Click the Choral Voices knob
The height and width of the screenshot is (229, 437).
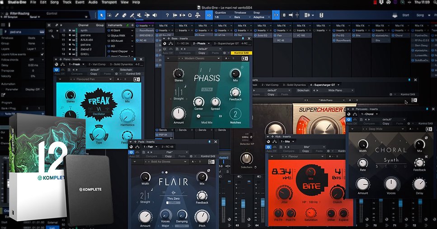(x=391, y=184)
